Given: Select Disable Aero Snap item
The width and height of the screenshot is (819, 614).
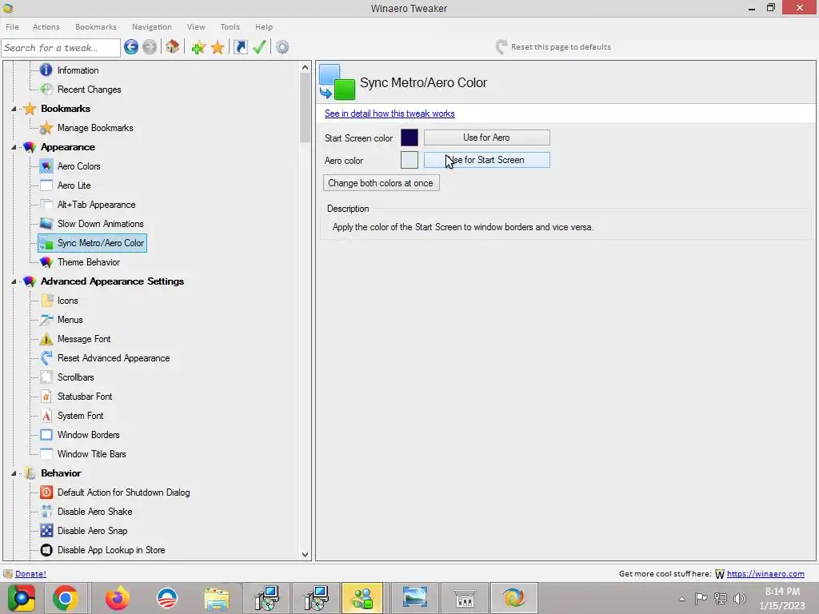Looking at the screenshot, I should coord(92,531).
